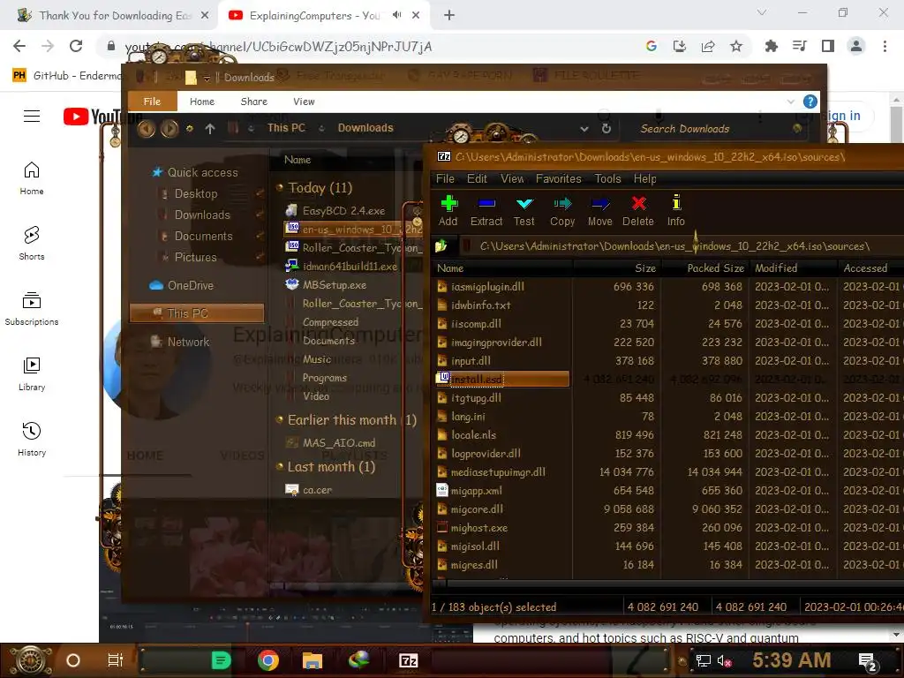Open the 7-Zip File menu
Image resolution: width=904 pixels, height=678 pixels.
click(445, 178)
